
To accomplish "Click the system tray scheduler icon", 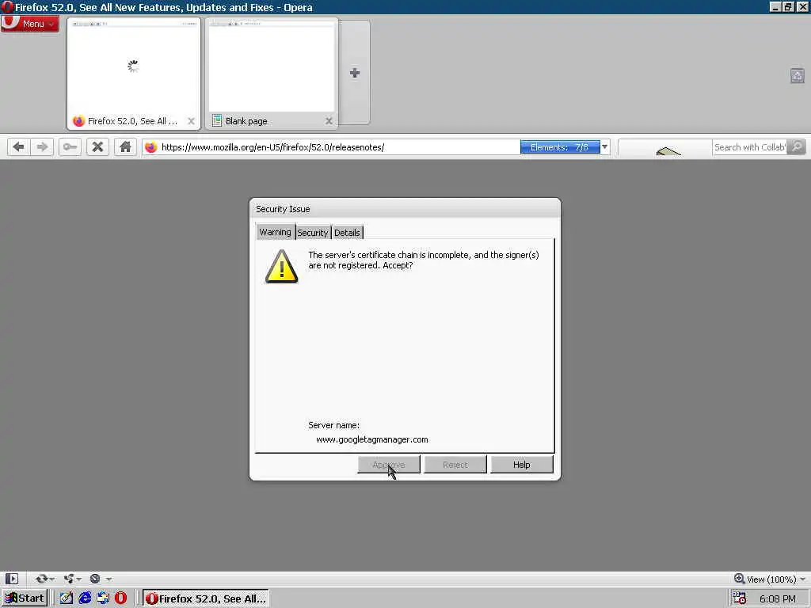I will point(740,598).
